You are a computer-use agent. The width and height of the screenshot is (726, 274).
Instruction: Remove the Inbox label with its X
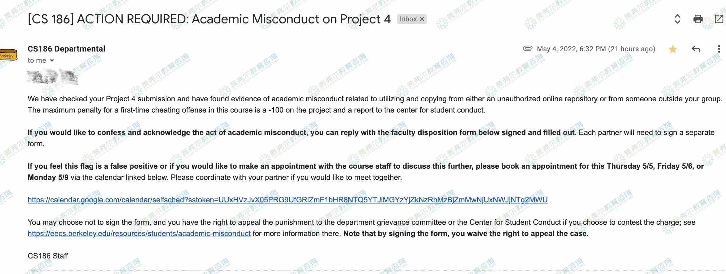pyautogui.click(x=422, y=19)
